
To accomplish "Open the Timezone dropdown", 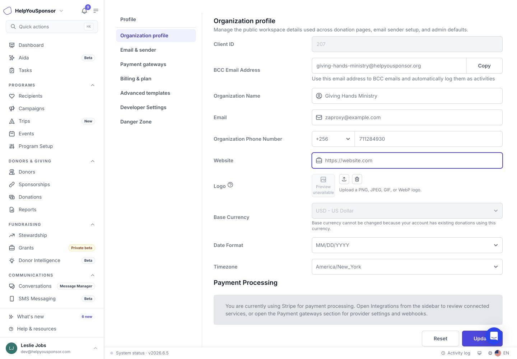I will point(407,267).
